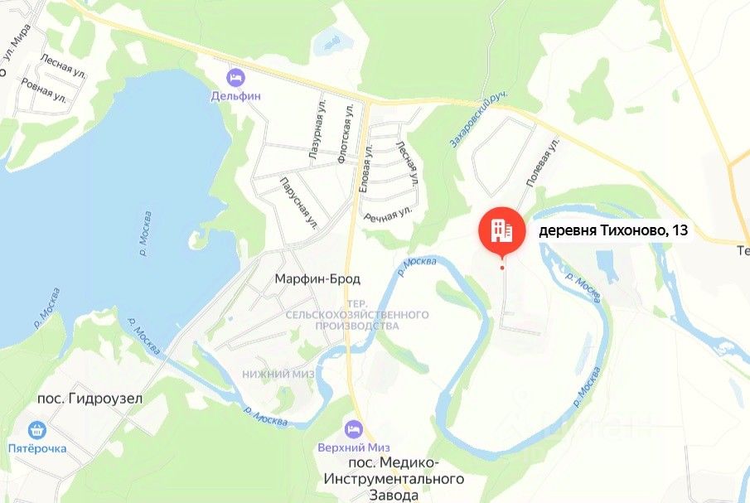
Task: Select the Марфин-Брод village label
Action: (317, 278)
